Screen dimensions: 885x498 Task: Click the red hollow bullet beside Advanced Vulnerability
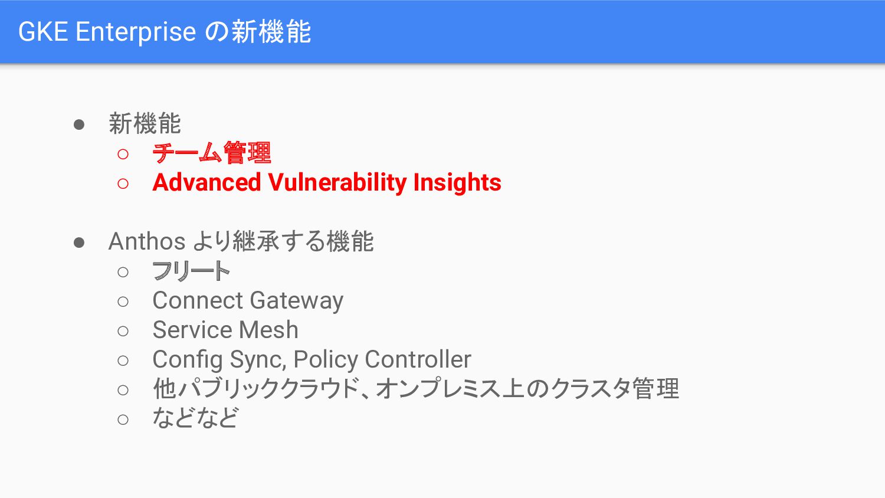(x=123, y=184)
